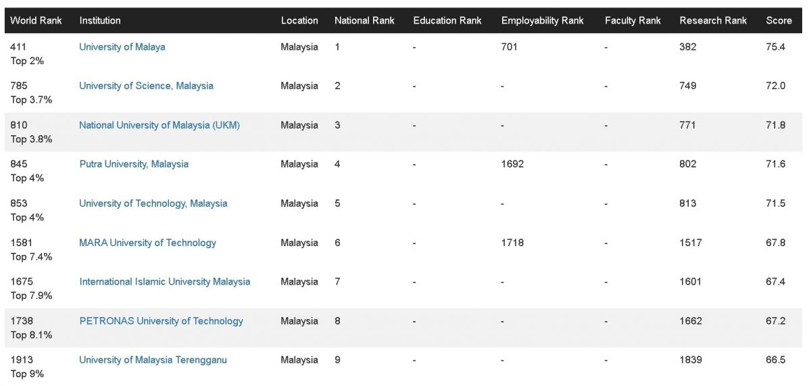The height and width of the screenshot is (386, 811).
Task: Select the Putra University, Malaysia link
Action: [x=134, y=164]
